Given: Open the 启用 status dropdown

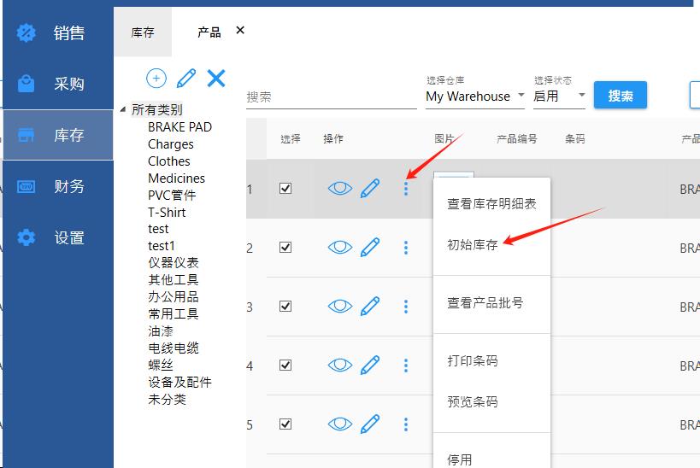Looking at the screenshot, I should click(x=559, y=97).
